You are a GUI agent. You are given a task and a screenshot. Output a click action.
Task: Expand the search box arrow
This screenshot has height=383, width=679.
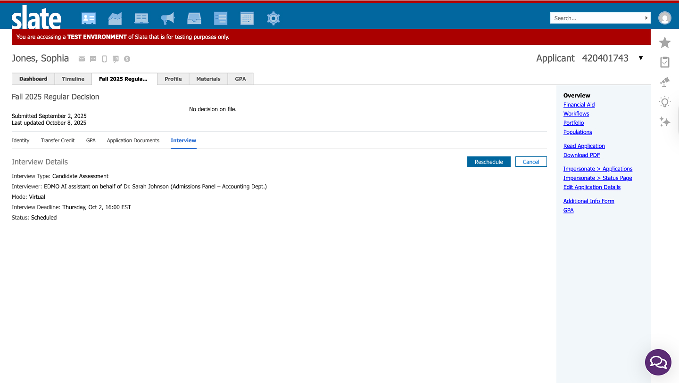(x=646, y=18)
